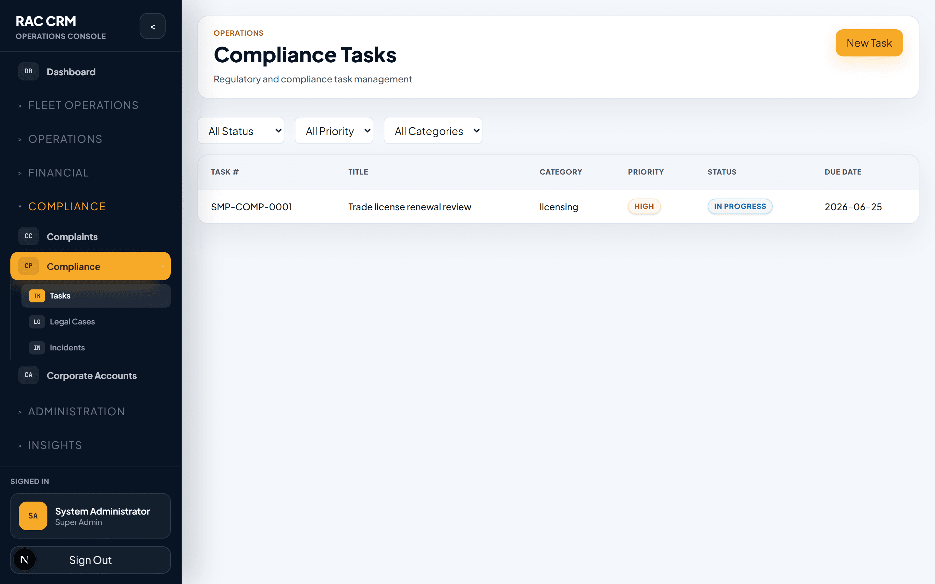The width and height of the screenshot is (935, 584).
Task: Click the CATEGORY column header
Action: coord(561,172)
